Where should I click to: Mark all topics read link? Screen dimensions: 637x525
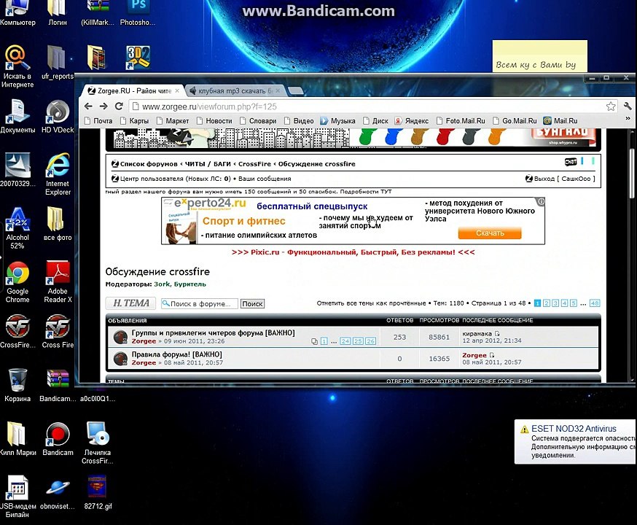pyautogui.click(x=371, y=303)
